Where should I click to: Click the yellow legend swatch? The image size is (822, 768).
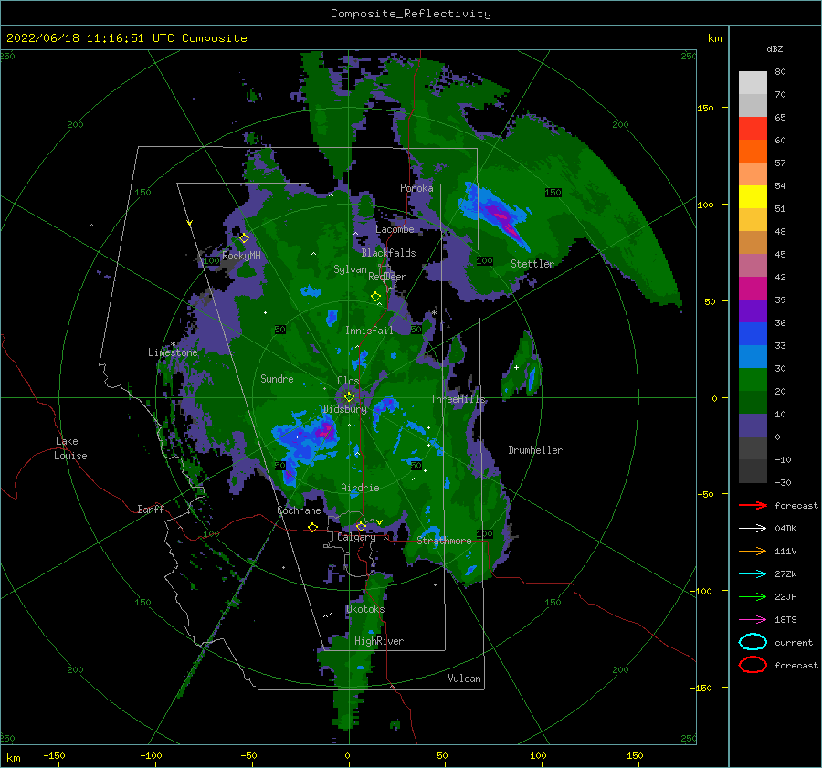click(753, 197)
